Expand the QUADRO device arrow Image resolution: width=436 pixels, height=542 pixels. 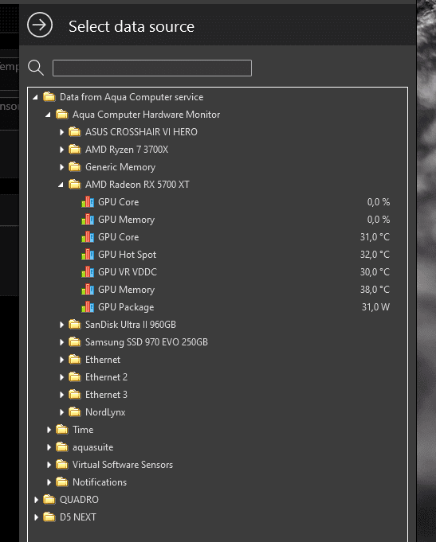[36, 500]
